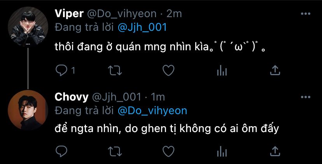
Task: View analytics for Viper's tweet
Action: coord(222,71)
